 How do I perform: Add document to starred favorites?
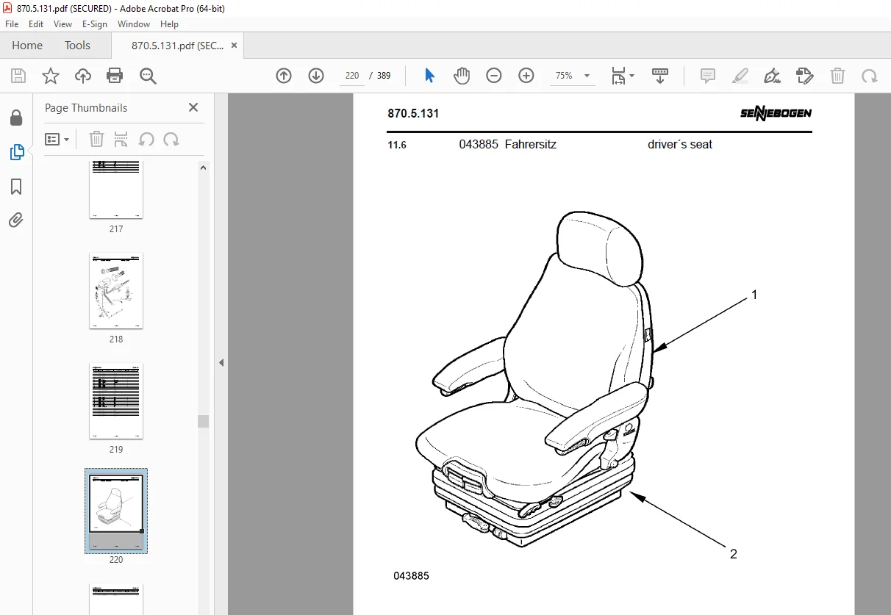(x=51, y=76)
